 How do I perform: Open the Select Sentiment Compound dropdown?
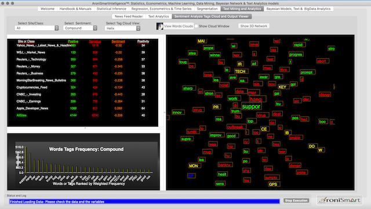tap(80, 28)
